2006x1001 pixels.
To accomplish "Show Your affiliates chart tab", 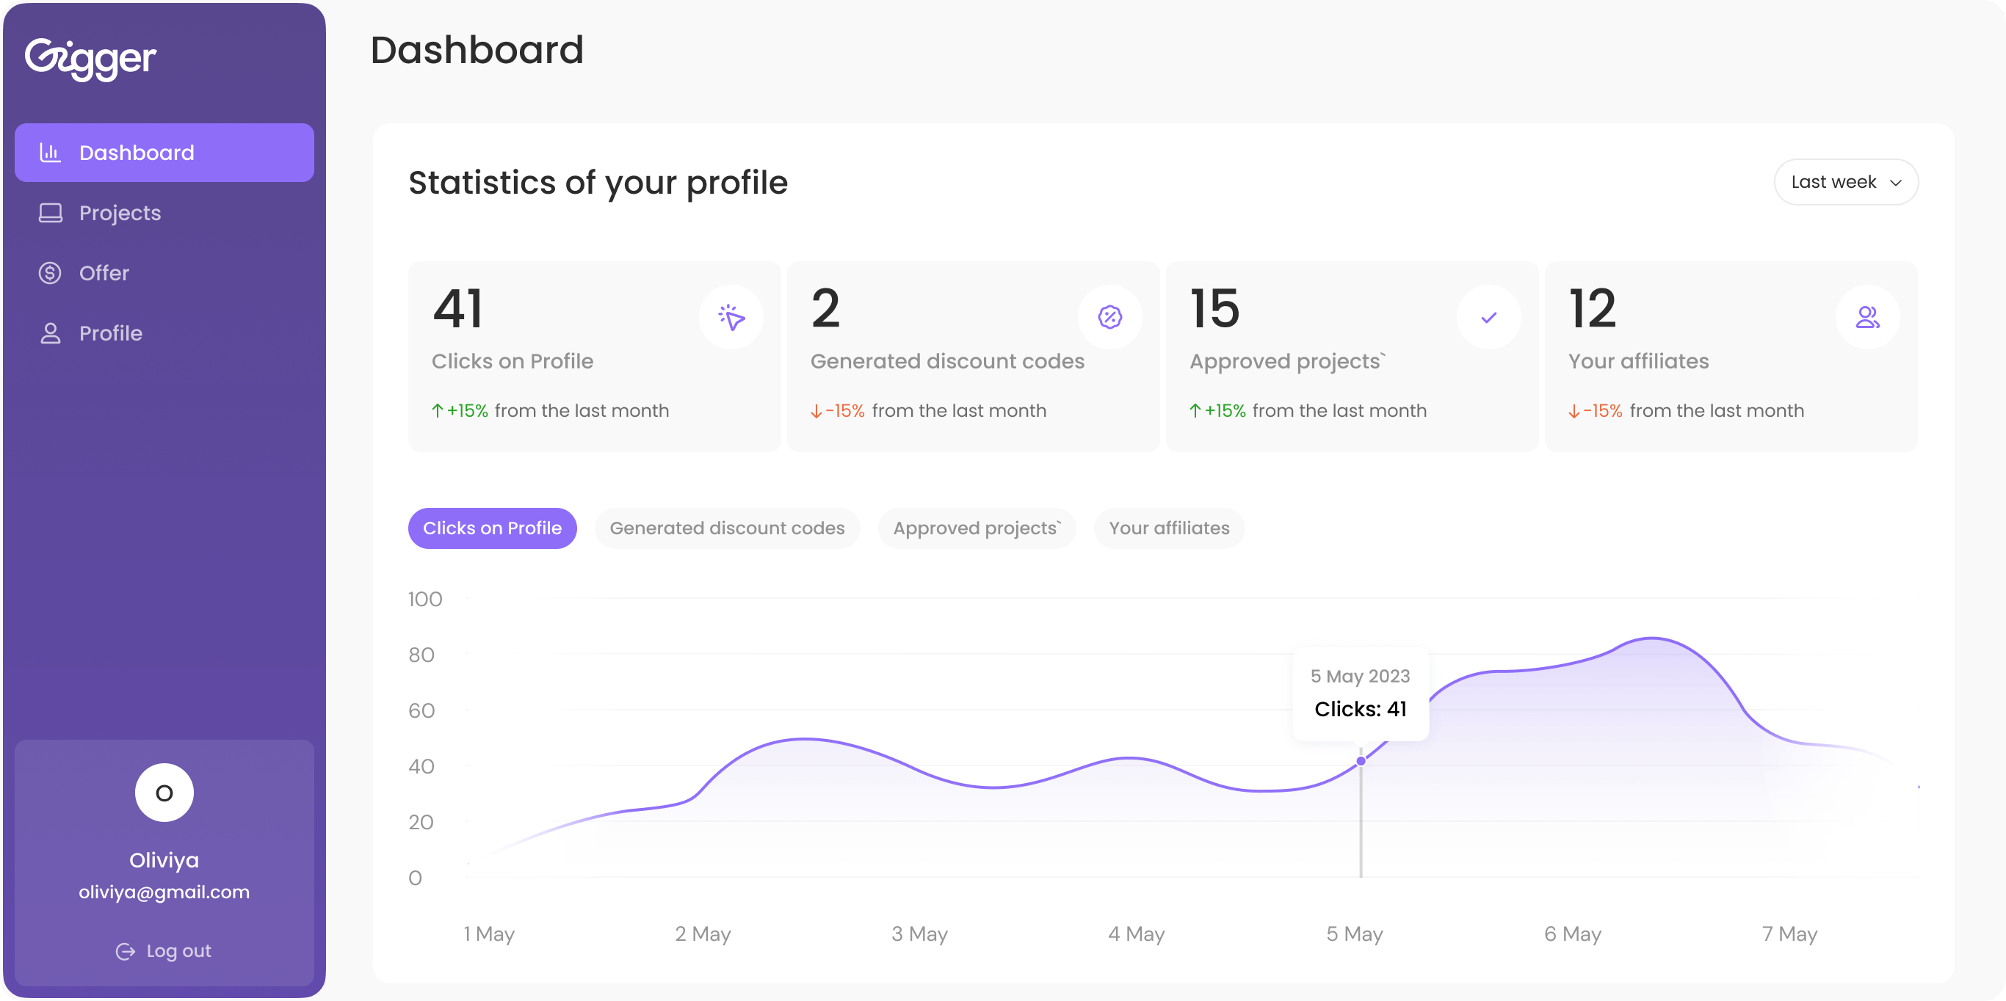I will click(x=1168, y=528).
